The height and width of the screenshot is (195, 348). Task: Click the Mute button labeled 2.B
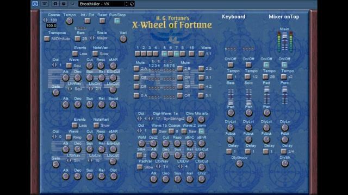pos(180,69)
